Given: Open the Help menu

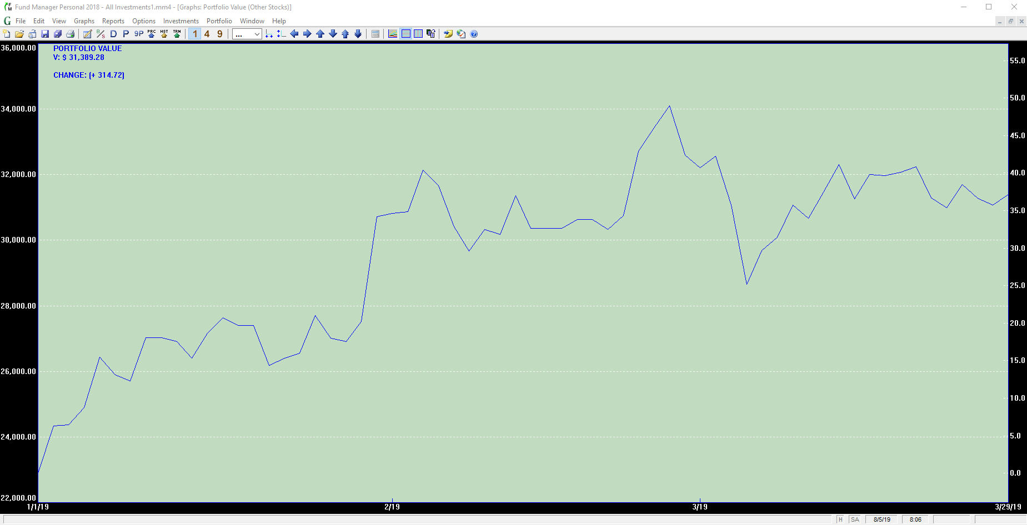Looking at the screenshot, I should 279,21.
